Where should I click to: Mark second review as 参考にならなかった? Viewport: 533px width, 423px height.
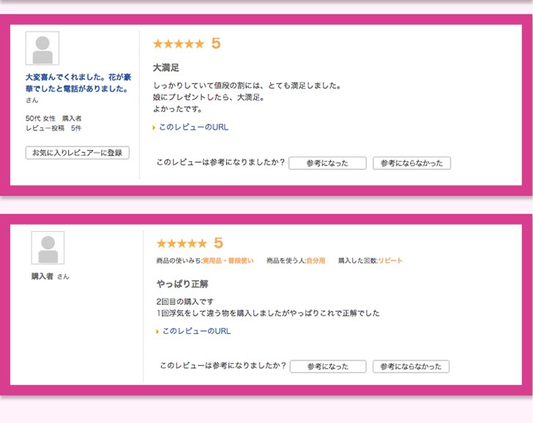pos(411,367)
